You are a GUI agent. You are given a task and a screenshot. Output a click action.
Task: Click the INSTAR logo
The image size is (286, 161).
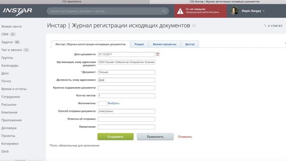point(17,12)
